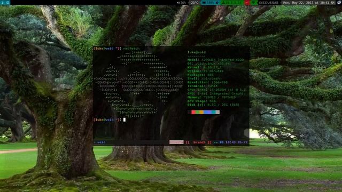The width and height of the screenshot is (342, 192).
Task: Click the tray icon at far right of bar
Action: 339,3
